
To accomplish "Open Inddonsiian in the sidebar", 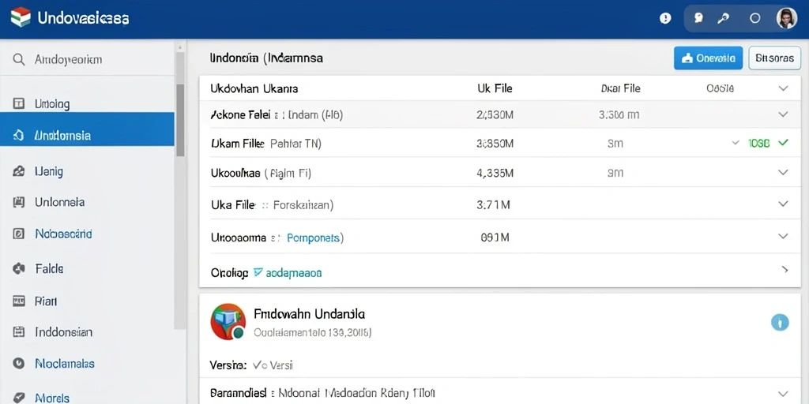I will click(63, 332).
